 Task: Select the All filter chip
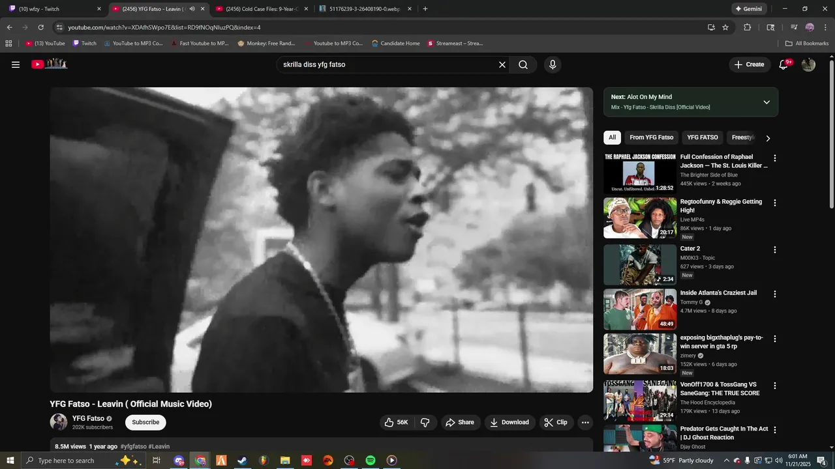612,137
